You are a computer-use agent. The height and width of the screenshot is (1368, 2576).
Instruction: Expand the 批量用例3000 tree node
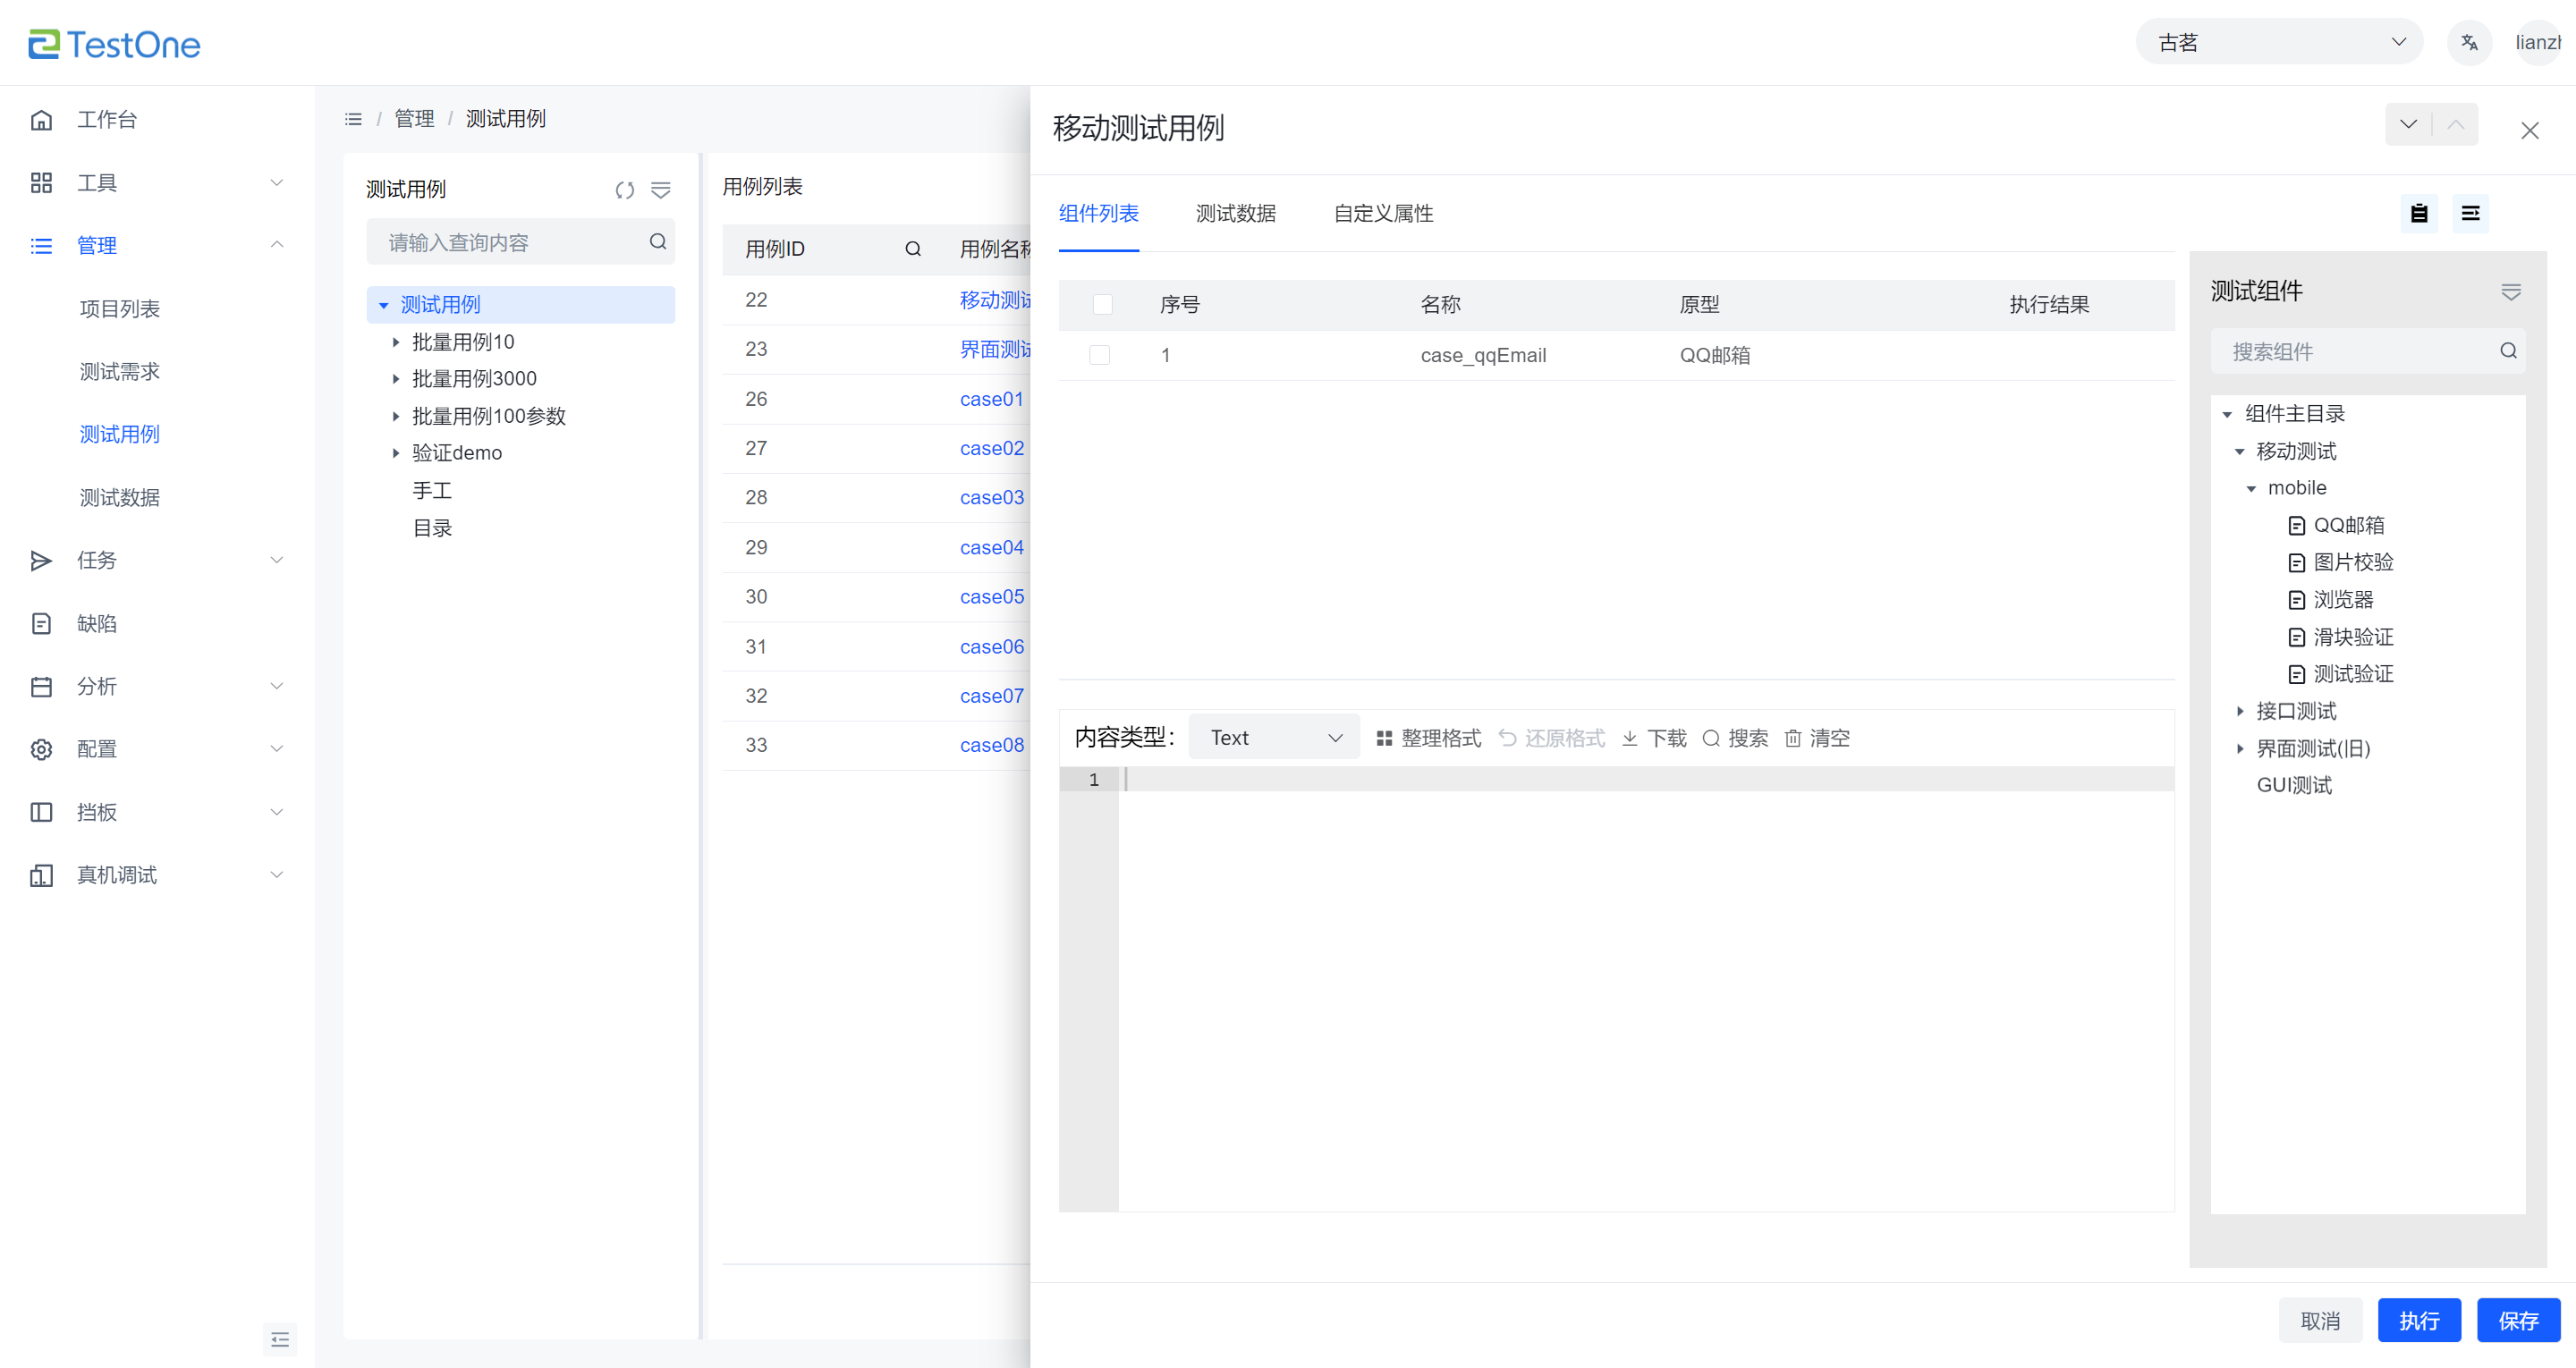point(396,380)
